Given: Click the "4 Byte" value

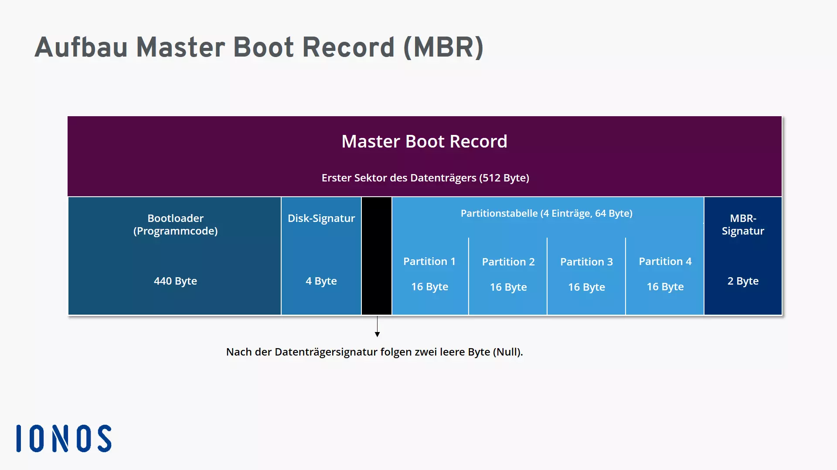Looking at the screenshot, I should pos(321,281).
